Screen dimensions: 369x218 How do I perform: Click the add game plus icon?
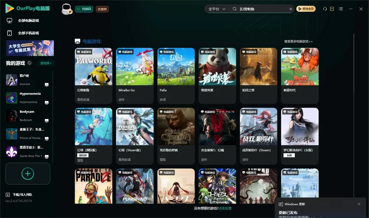28,173
